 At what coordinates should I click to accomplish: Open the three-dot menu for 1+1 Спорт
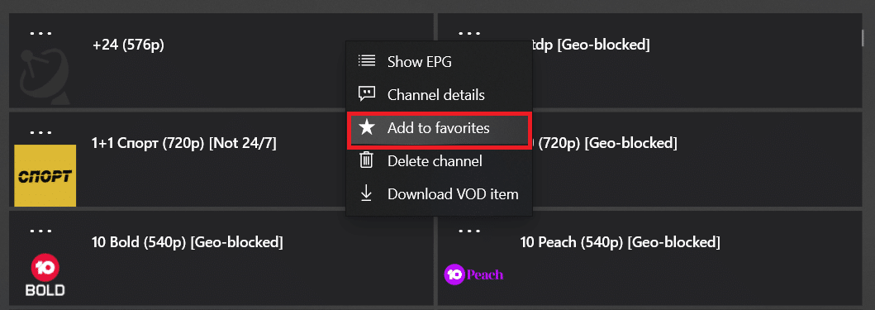pyautogui.click(x=40, y=132)
